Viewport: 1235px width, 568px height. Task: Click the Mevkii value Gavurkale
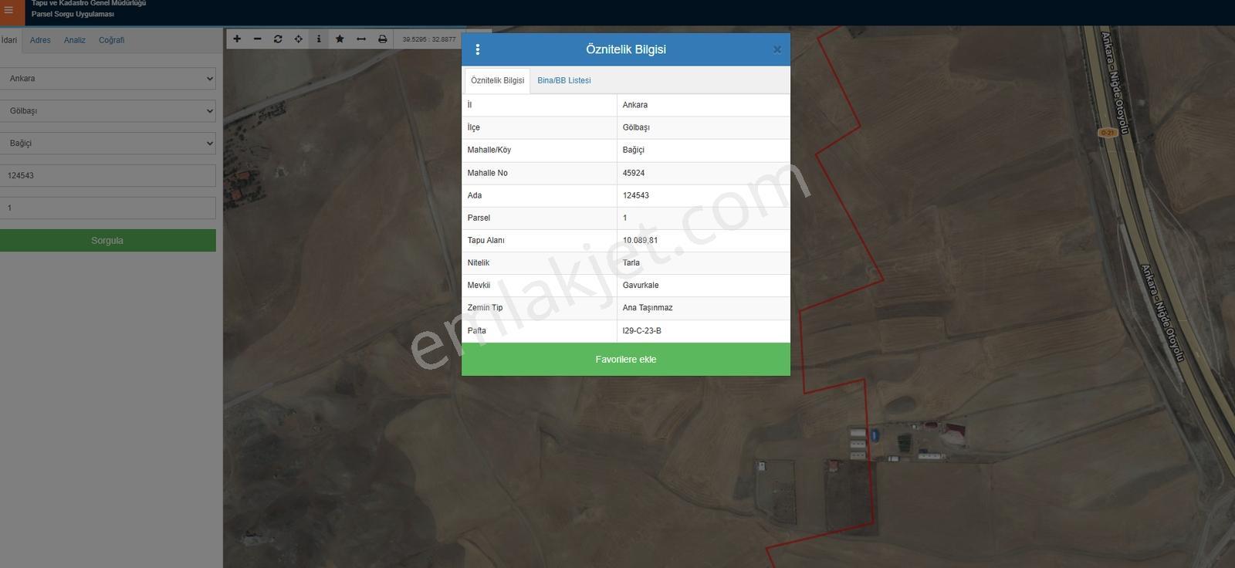point(641,286)
